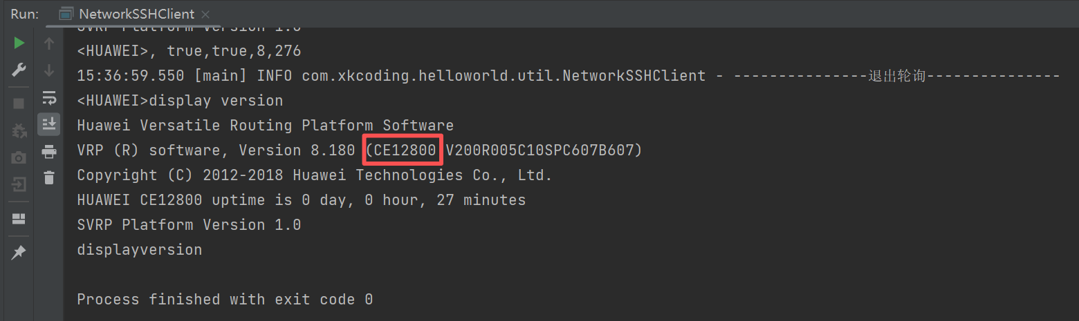Image resolution: width=1079 pixels, height=321 pixels.
Task: Toggle soft-wrap for console output
Action: (49, 97)
